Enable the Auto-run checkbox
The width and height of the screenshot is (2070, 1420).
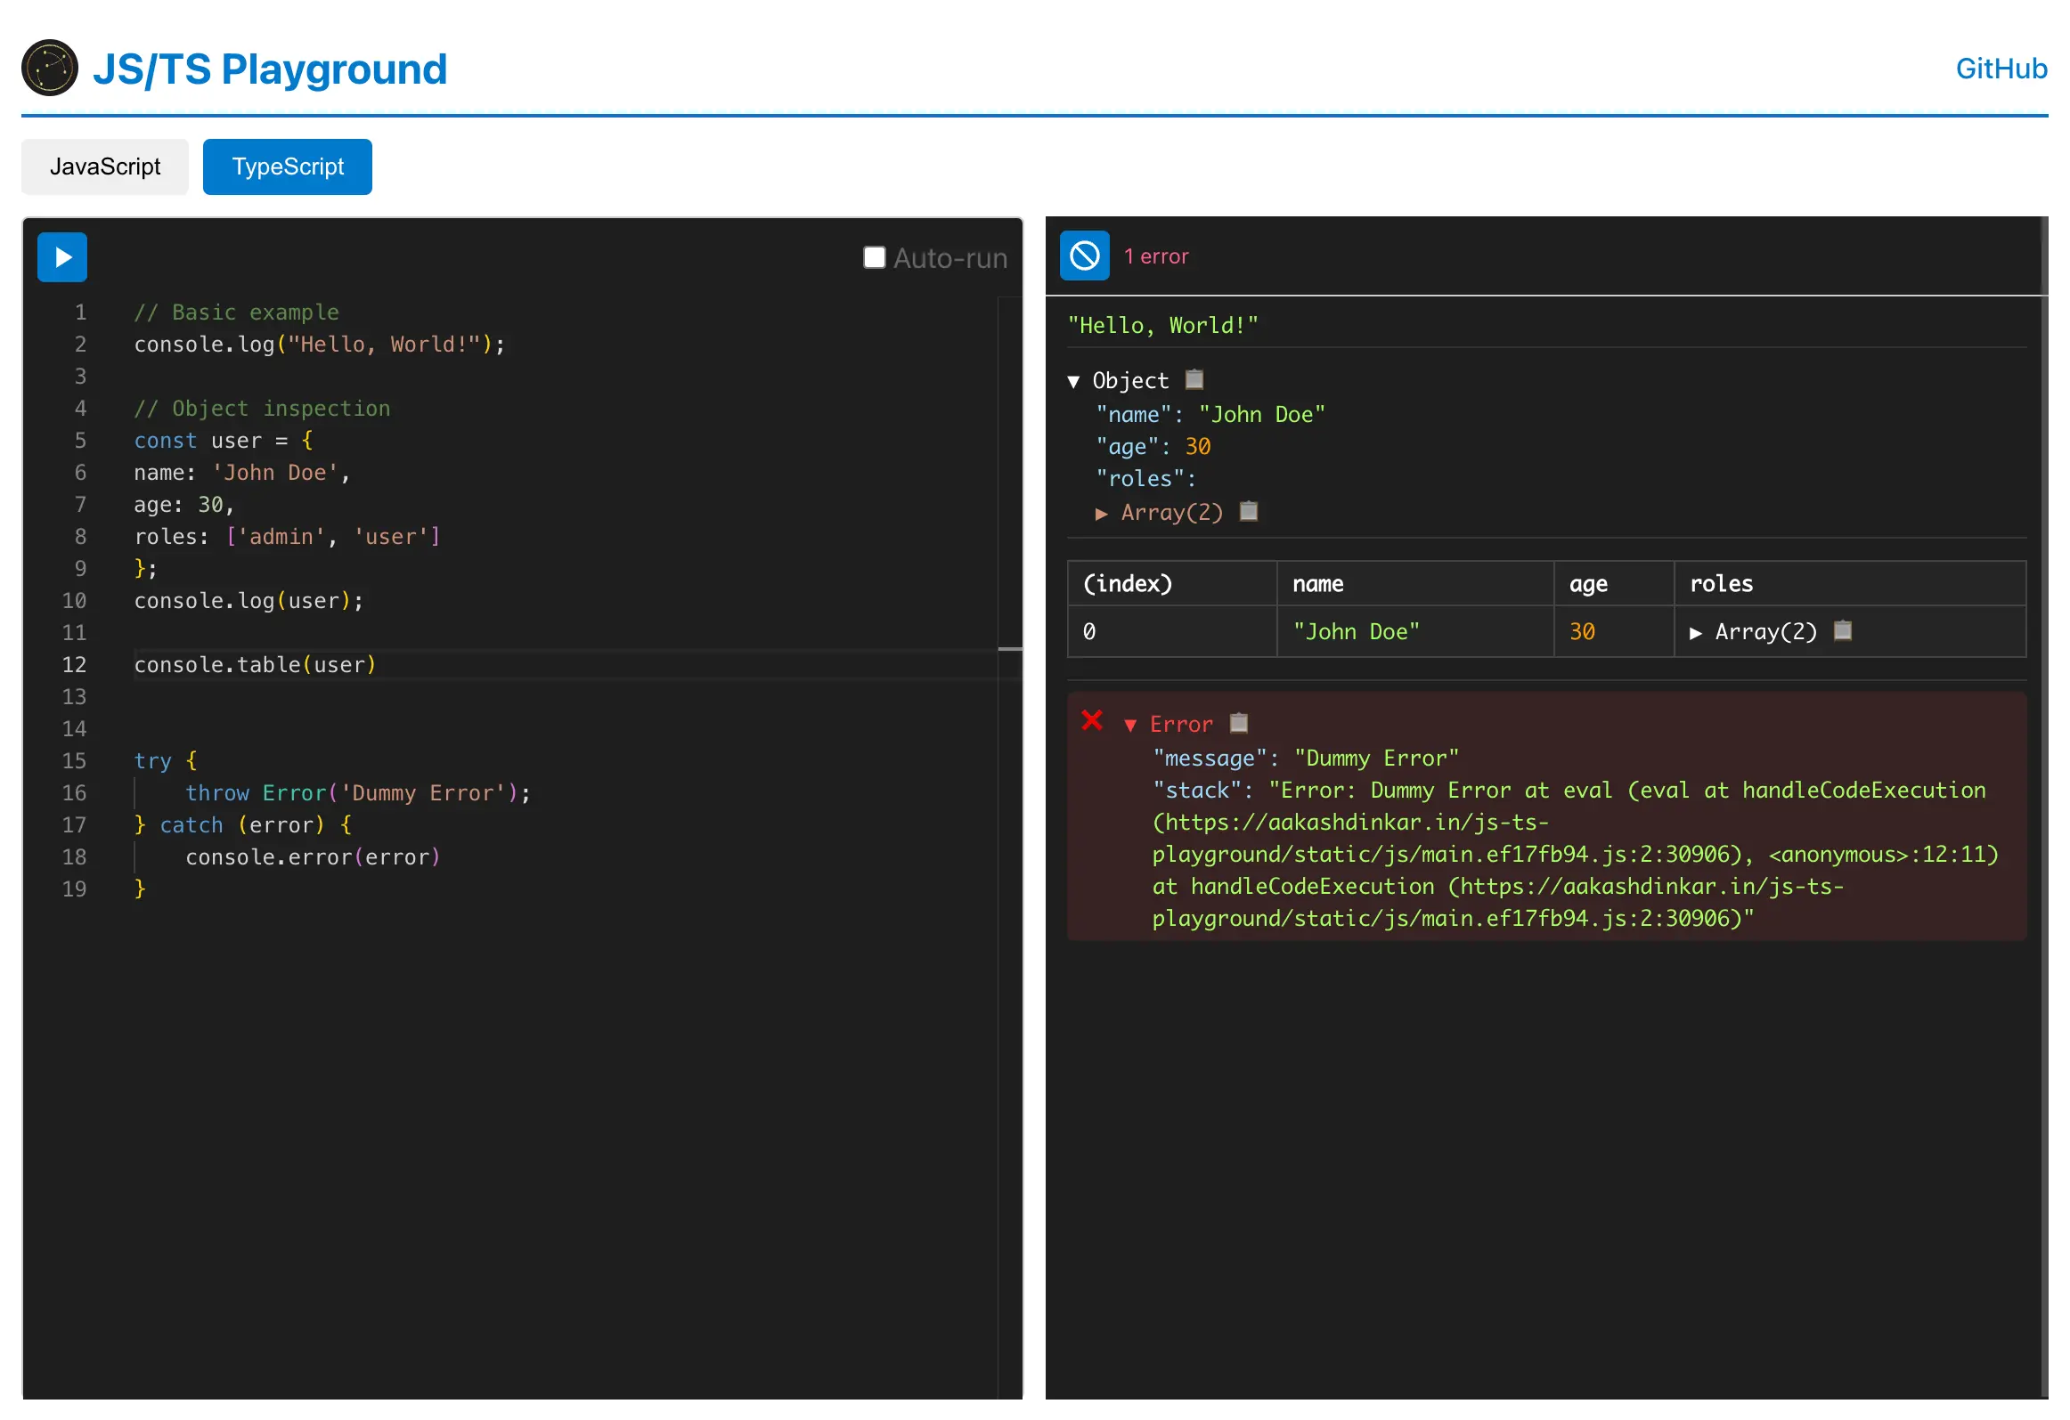point(875,257)
